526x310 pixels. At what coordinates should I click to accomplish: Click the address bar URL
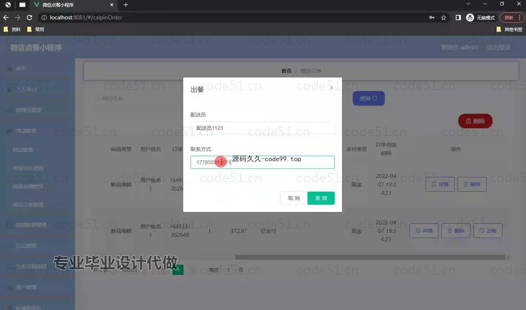(x=86, y=18)
